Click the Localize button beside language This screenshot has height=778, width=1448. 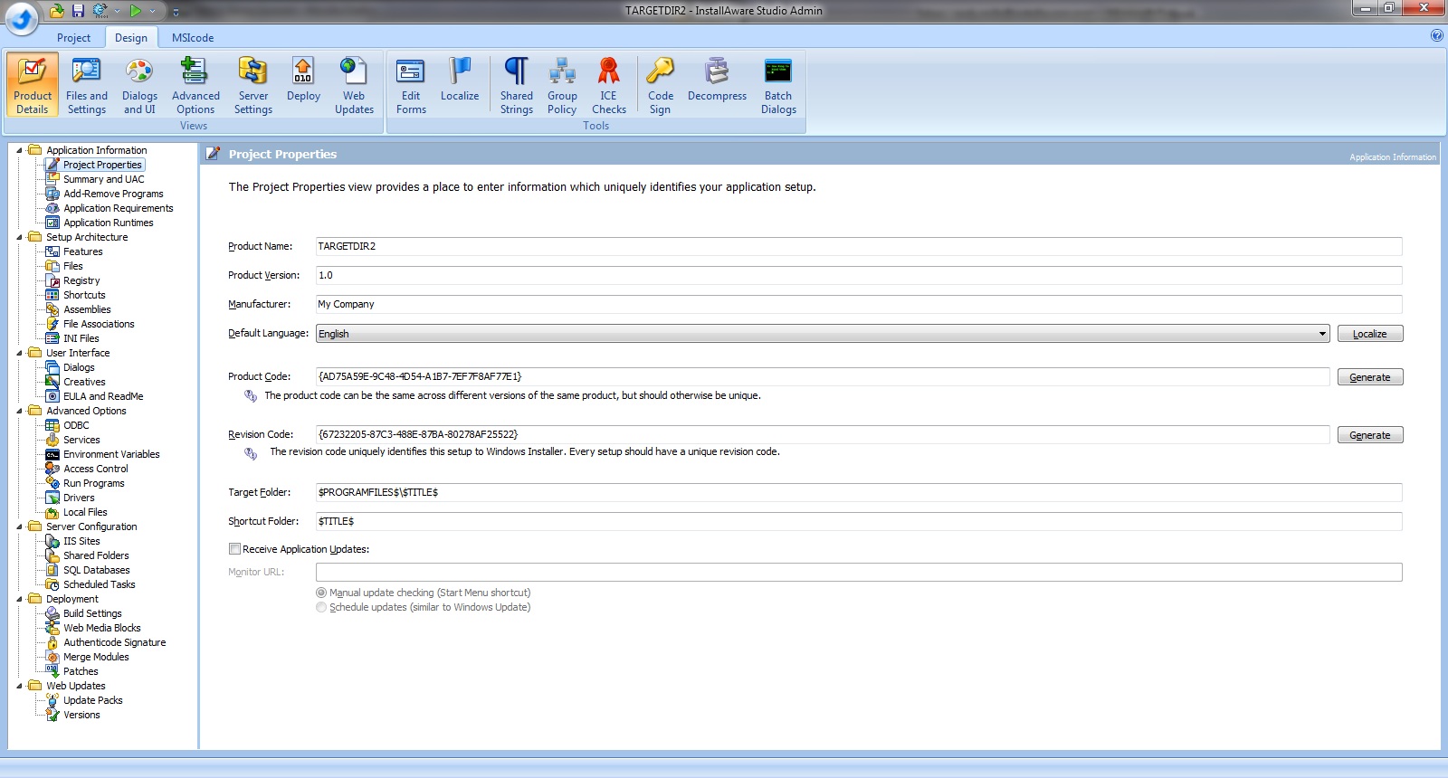tap(1369, 334)
